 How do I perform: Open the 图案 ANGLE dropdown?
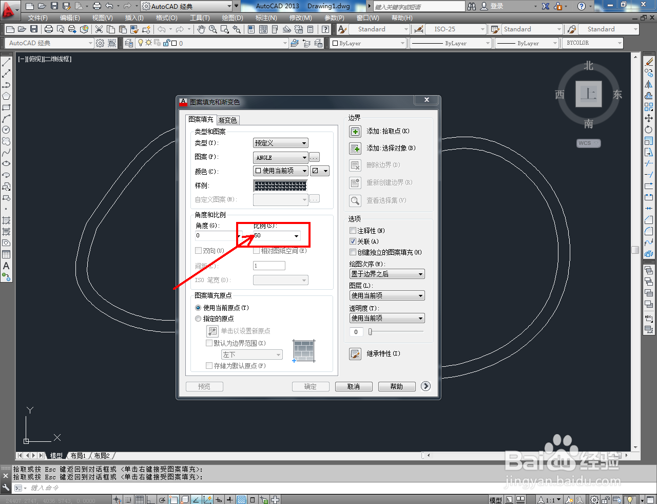(280, 157)
